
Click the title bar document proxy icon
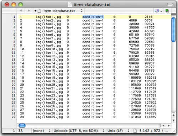click(x=70, y=5)
